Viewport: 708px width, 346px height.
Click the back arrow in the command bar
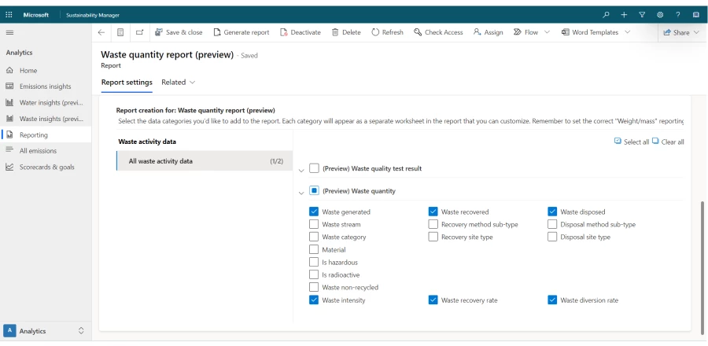(101, 32)
